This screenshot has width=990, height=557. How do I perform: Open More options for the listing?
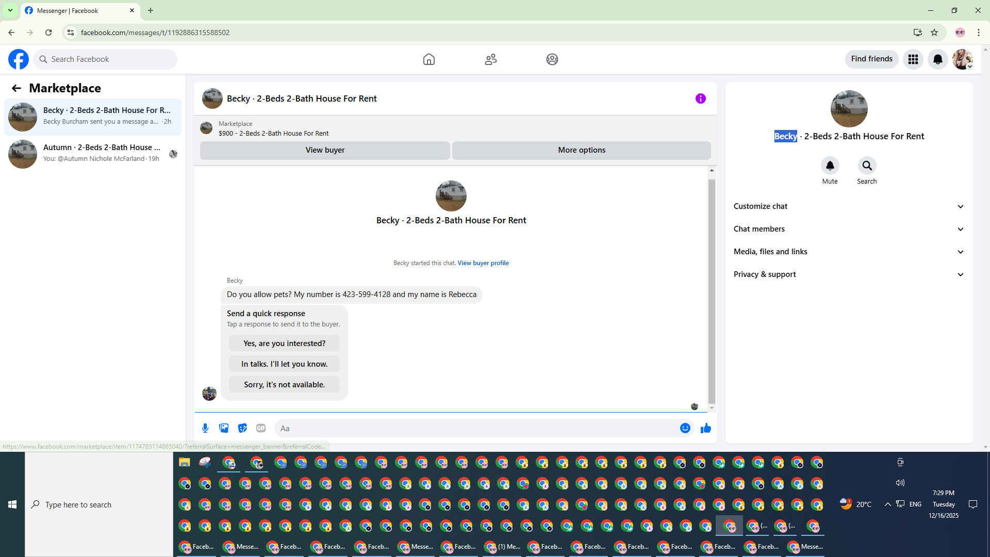(582, 150)
